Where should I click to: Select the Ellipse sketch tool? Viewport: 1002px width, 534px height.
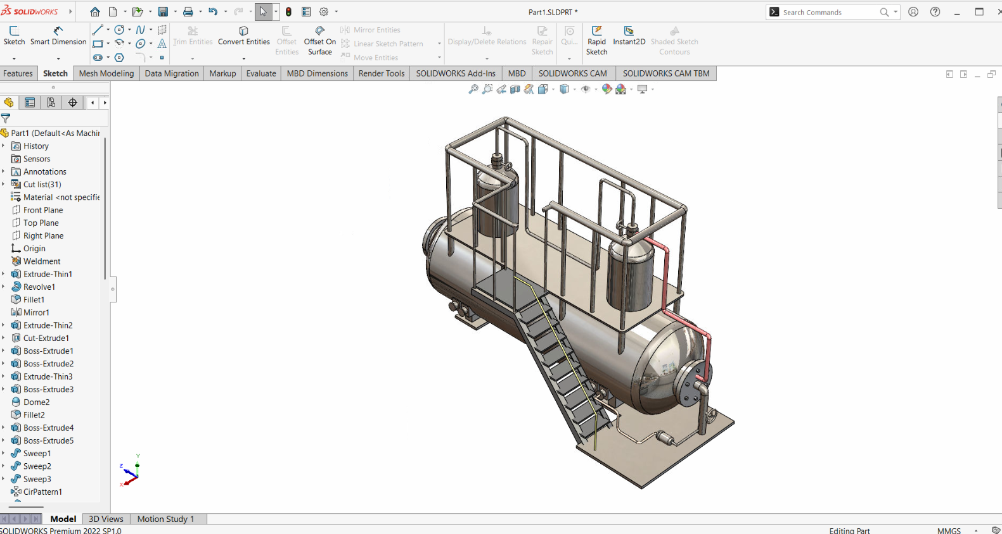point(141,44)
